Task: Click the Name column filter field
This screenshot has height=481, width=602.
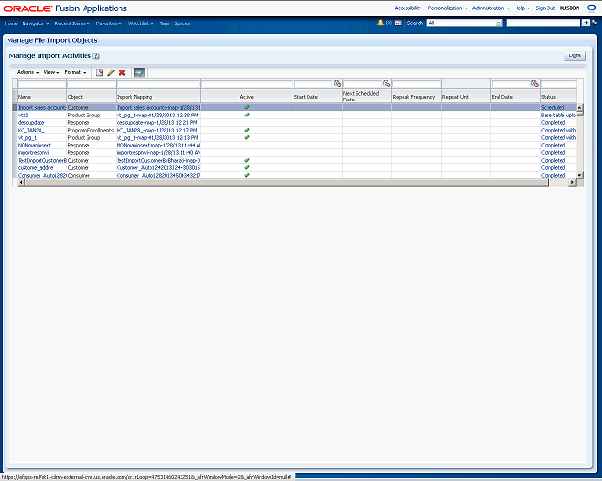Action: (x=40, y=85)
